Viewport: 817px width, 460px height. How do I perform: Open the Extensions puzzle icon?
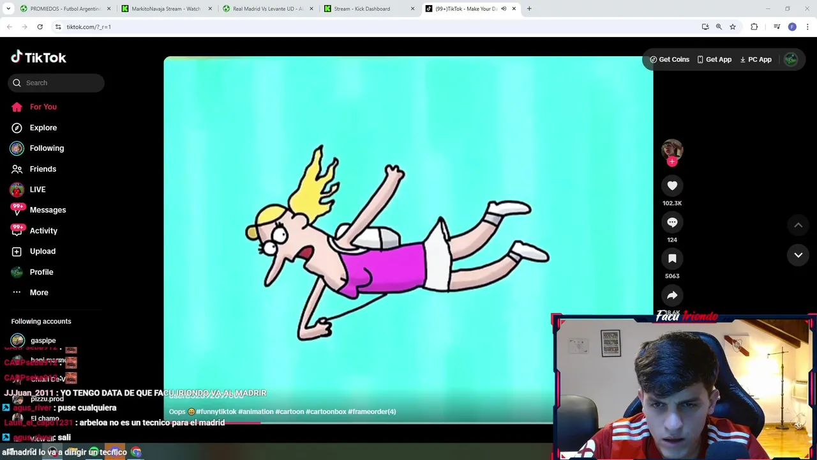coord(754,27)
